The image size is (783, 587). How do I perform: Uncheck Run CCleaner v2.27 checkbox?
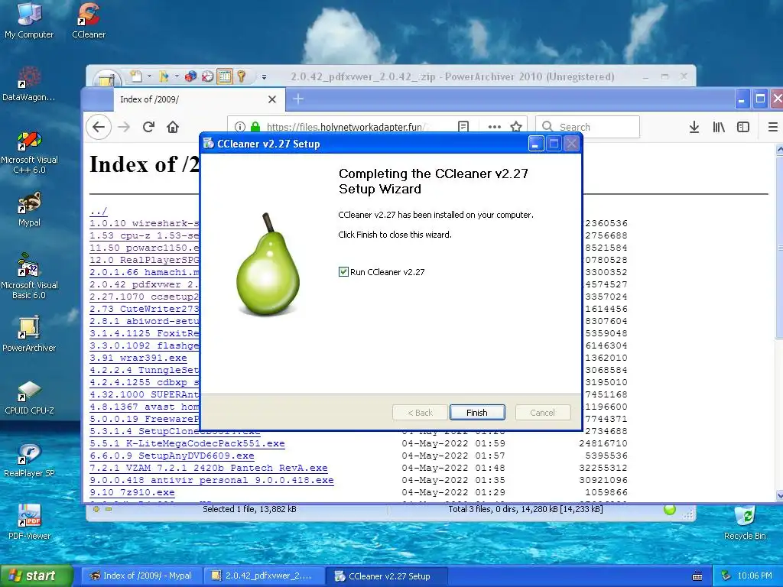[x=343, y=272]
